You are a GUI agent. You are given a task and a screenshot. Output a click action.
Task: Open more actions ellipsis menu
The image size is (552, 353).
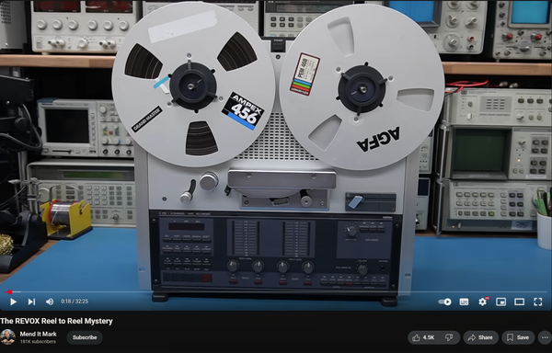tap(545, 337)
